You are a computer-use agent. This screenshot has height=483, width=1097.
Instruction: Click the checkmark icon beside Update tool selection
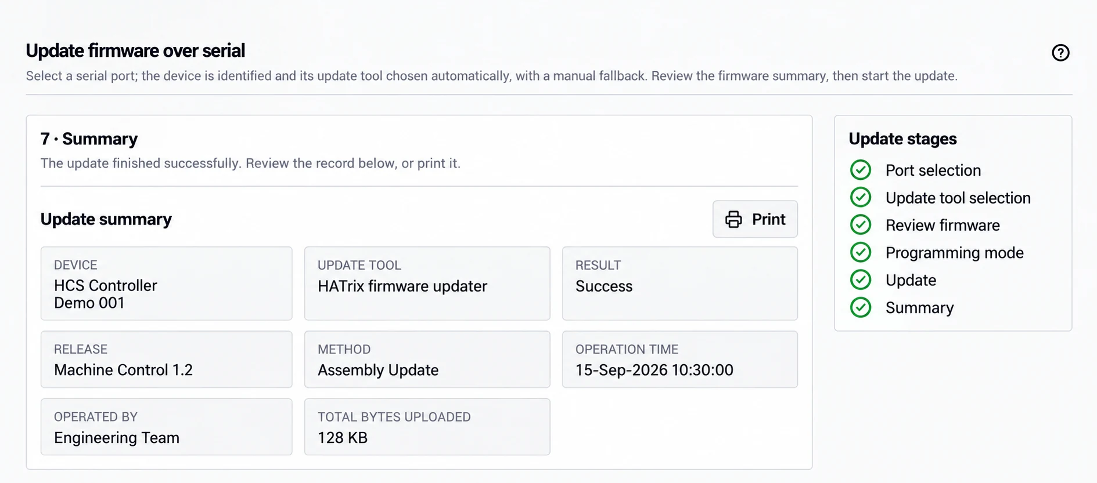(x=861, y=197)
